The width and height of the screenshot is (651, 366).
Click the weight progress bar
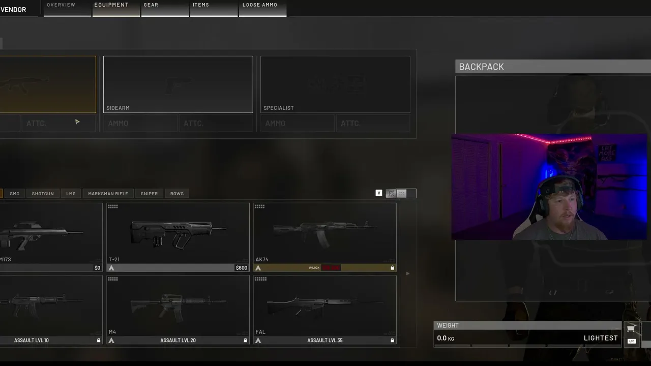tap(527, 346)
